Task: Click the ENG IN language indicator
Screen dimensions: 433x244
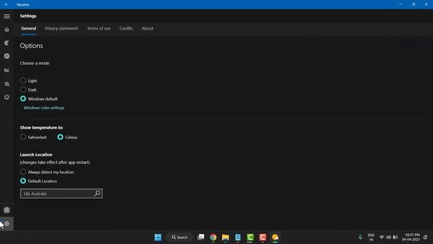Action: tap(371, 237)
